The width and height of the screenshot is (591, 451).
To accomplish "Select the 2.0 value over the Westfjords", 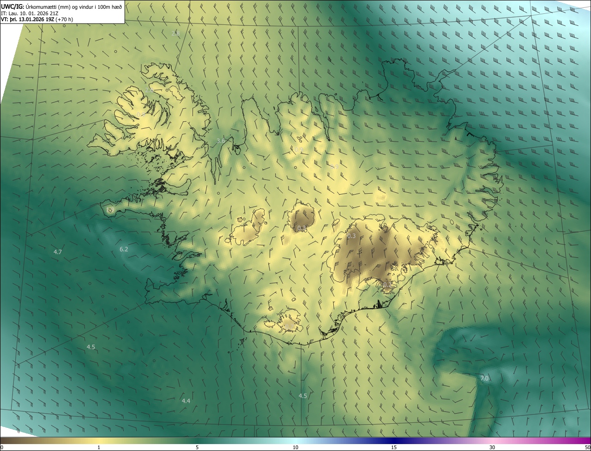I will pyautogui.click(x=149, y=90).
